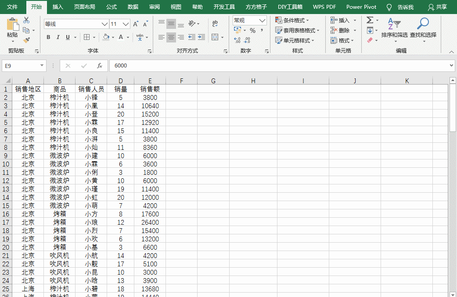Open the font name dropdown 等线
Screen dimensions: 457x297
(104, 24)
